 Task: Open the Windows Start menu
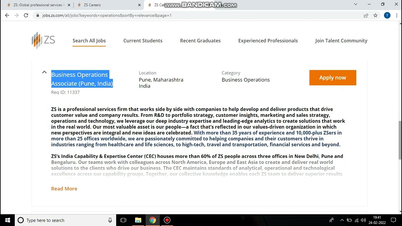(x=8, y=220)
